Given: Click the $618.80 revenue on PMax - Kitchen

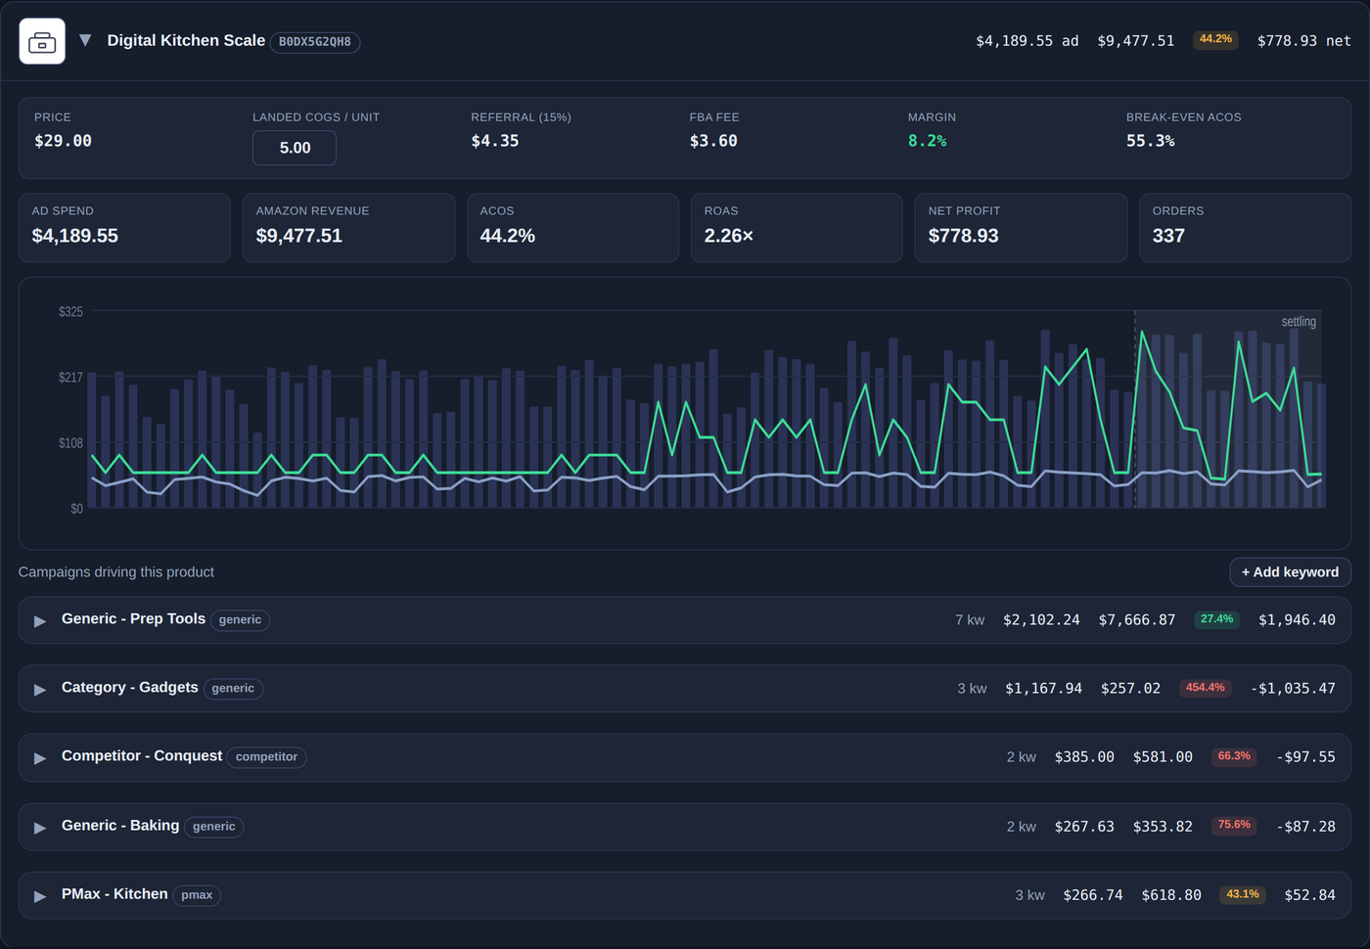Looking at the screenshot, I should pyautogui.click(x=1171, y=895).
